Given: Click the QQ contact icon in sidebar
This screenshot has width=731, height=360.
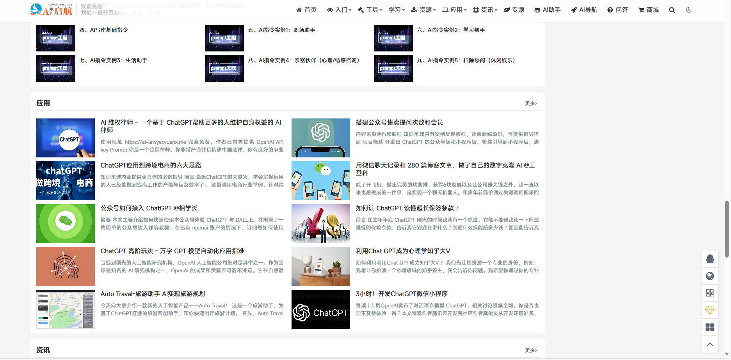Looking at the screenshot, I should (x=710, y=259).
